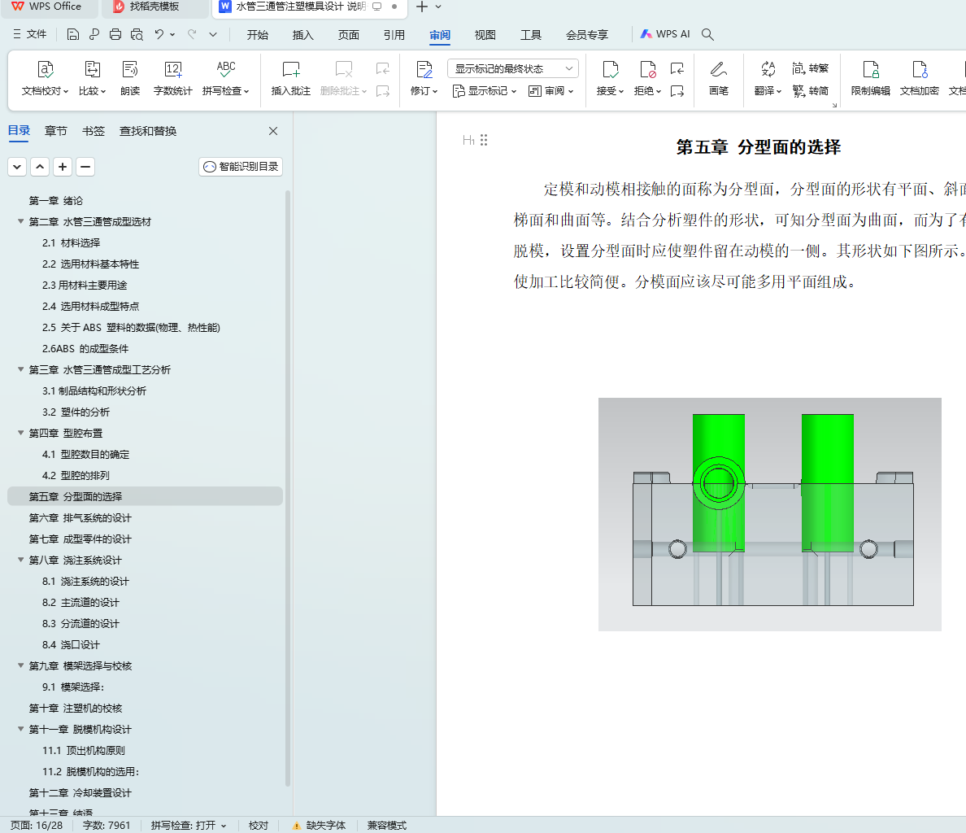Viewport: 966px width, 833px height.
Task: Click the heading drag handle beside H1
Action: coord(485,141)
